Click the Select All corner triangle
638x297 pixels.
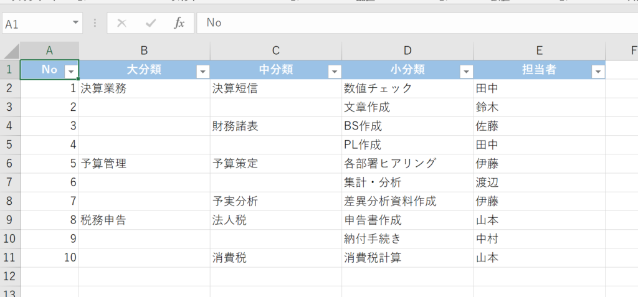(11, 50)
